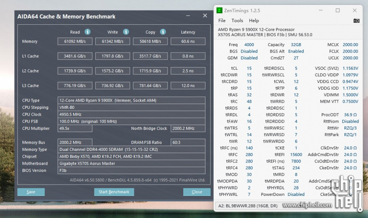368x218 pixels.
Task: Click the Write info icon
Action: coord(126,32)
